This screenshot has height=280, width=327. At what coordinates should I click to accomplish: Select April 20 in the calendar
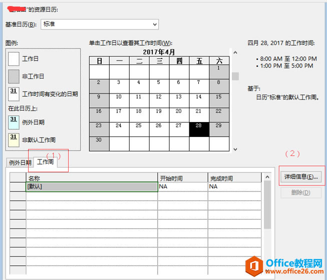[x=179, y=115]
